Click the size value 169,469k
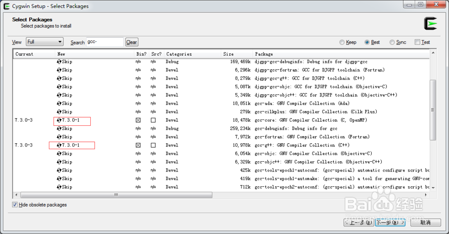The image size is (449, 234). (x=240, y=62)
